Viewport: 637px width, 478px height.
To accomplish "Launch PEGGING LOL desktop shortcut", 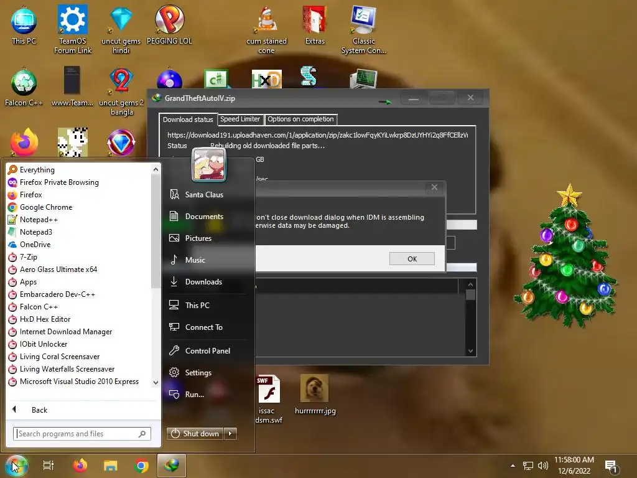I will [x=169, y=25].
